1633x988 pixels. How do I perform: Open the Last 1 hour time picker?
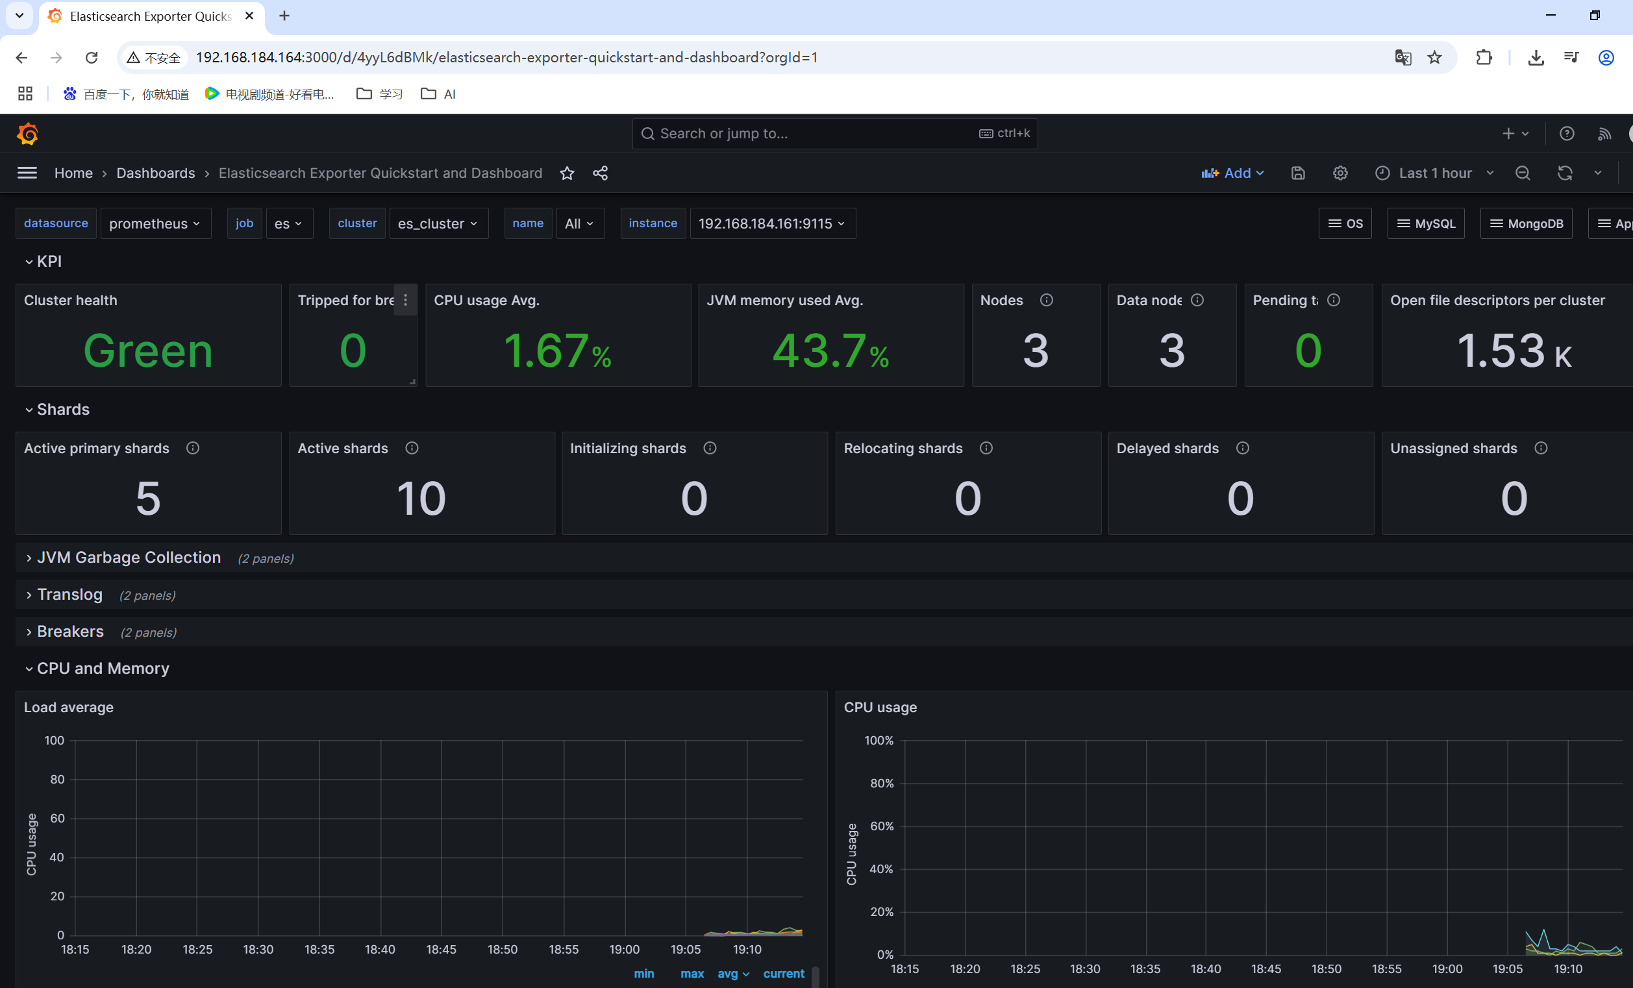(x=1435, y=173)
